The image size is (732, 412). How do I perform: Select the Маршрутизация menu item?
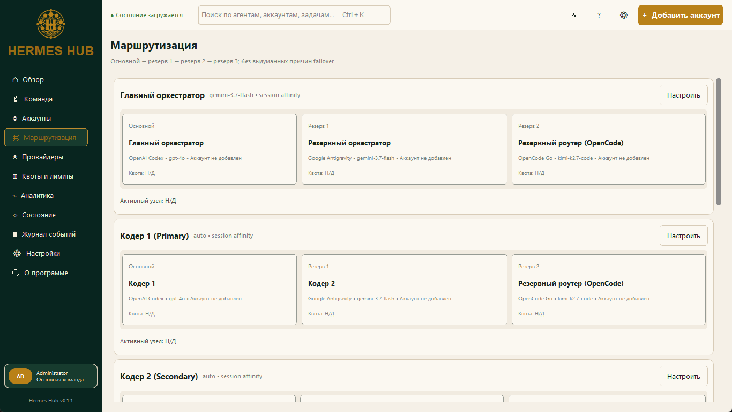tap(46, 137)
